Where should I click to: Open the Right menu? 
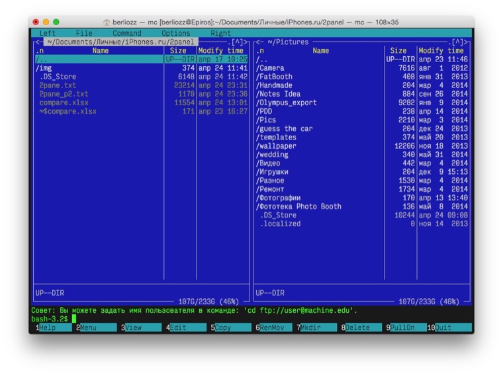pos(220,33)
